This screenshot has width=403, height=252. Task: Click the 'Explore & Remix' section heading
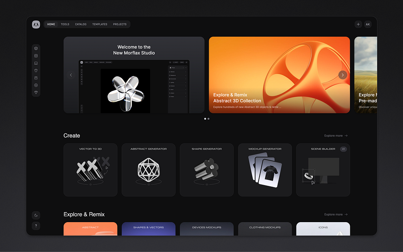pos(84,215)
